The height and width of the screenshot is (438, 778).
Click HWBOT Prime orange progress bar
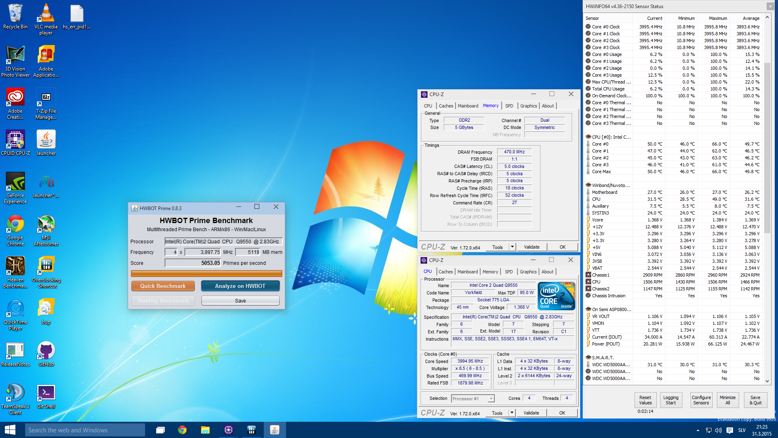click(206, 274)
